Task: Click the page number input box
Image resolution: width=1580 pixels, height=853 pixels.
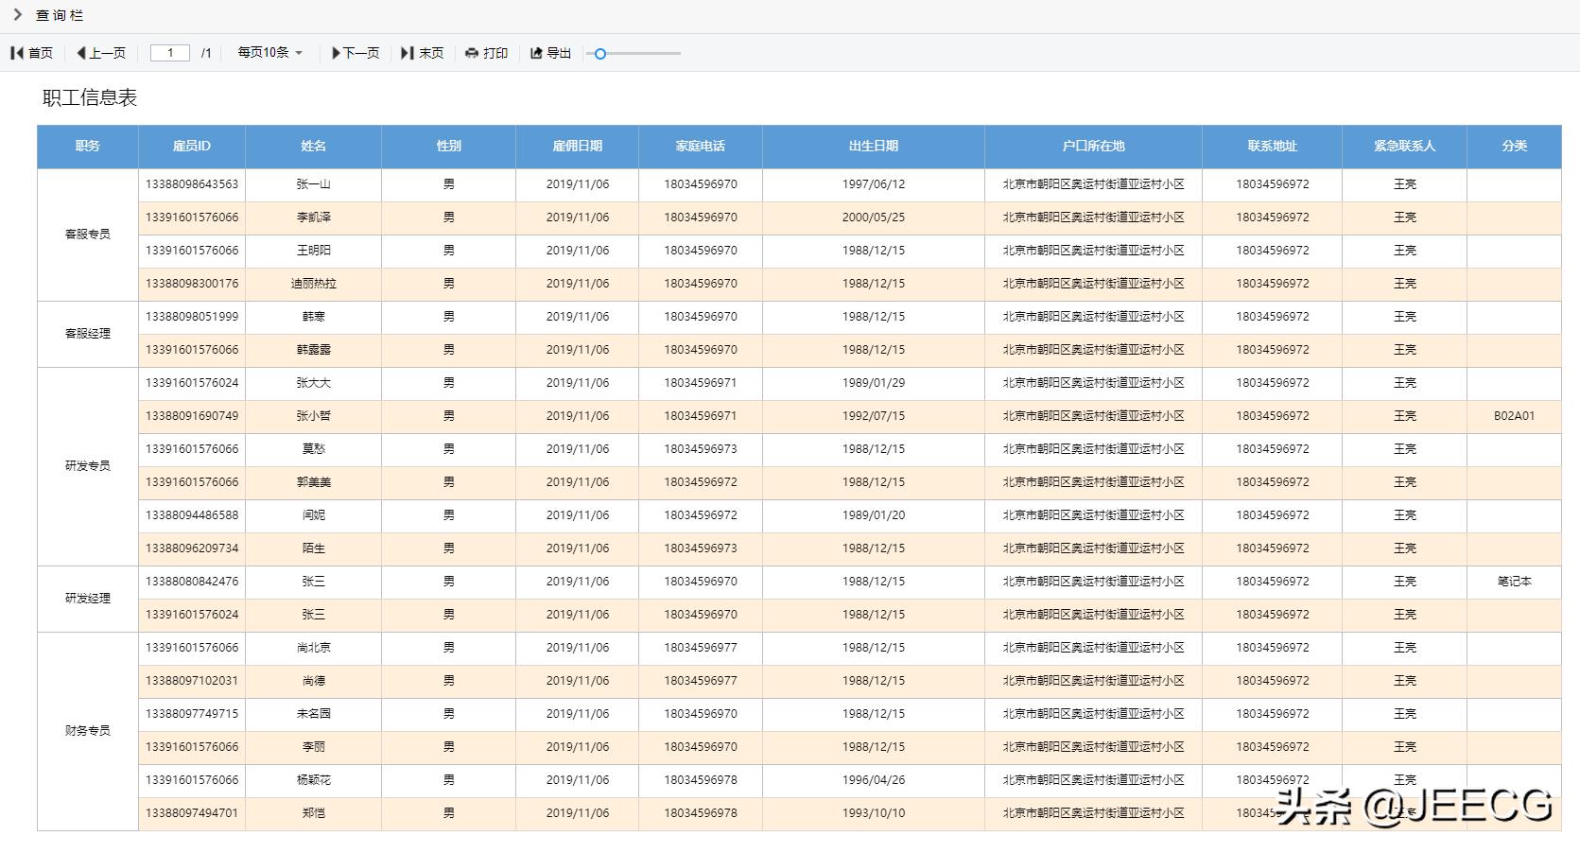Action: click(x=168, y=53)
